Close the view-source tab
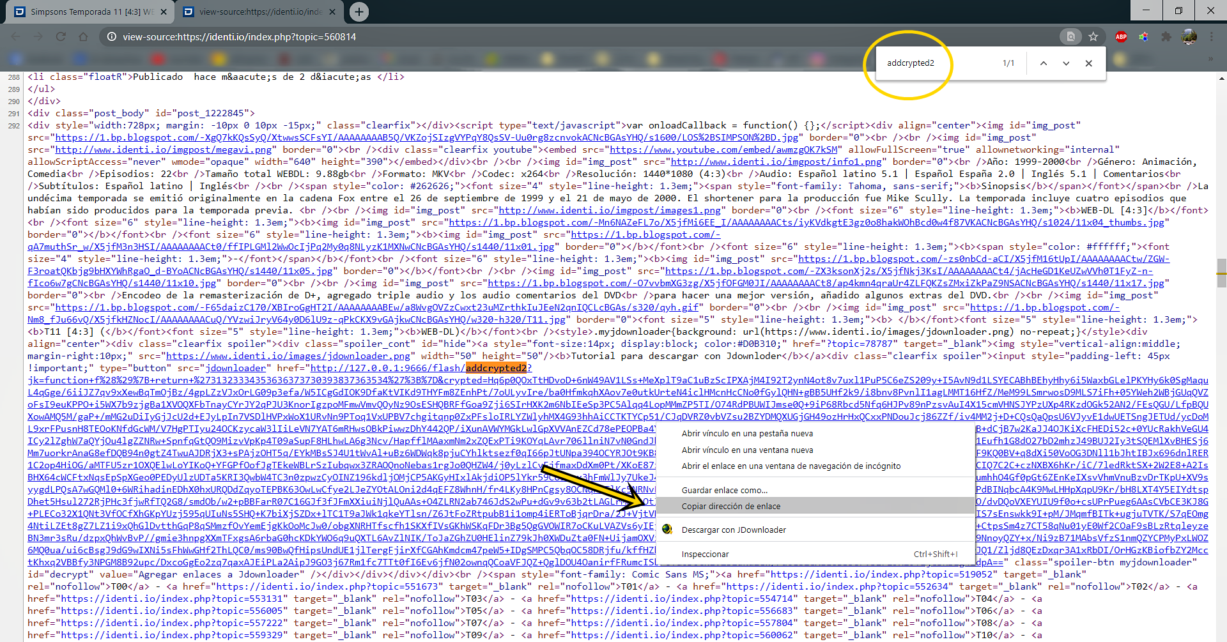1227x642 pixels. [332, 11]
